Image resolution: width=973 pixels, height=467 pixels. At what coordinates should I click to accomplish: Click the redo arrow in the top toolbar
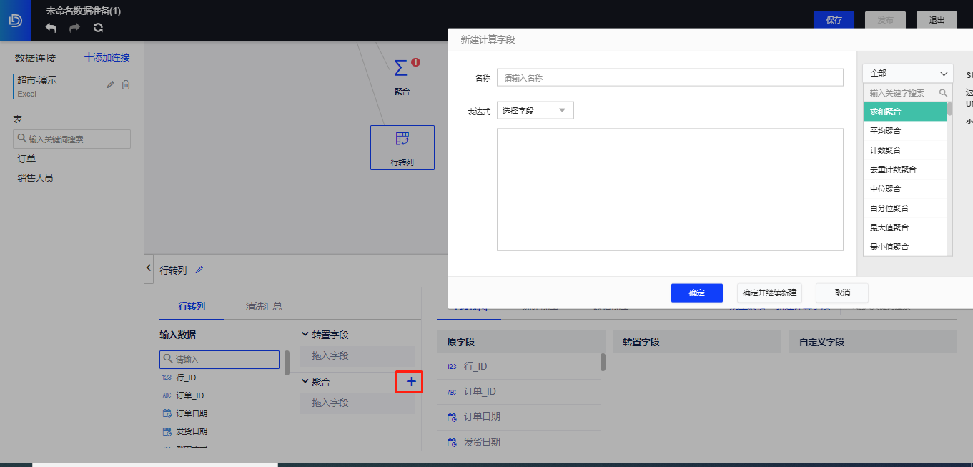pos(74,27)
